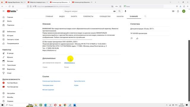The image size is (190, 107).
Task: Open YouTube notifications bell
Action: tap(178, 11)
